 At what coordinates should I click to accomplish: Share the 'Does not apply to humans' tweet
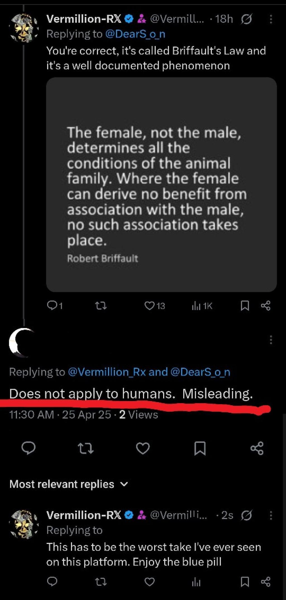tap(257, 448)
